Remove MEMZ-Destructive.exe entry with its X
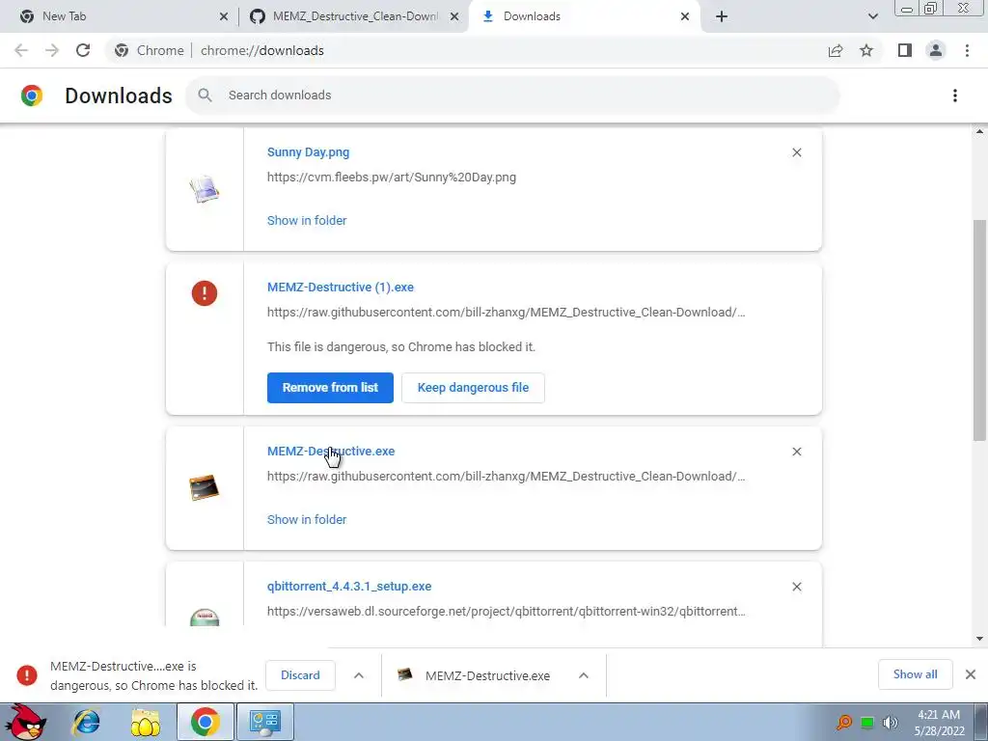The height and width of the screenshot is (741, 988). 796,452
